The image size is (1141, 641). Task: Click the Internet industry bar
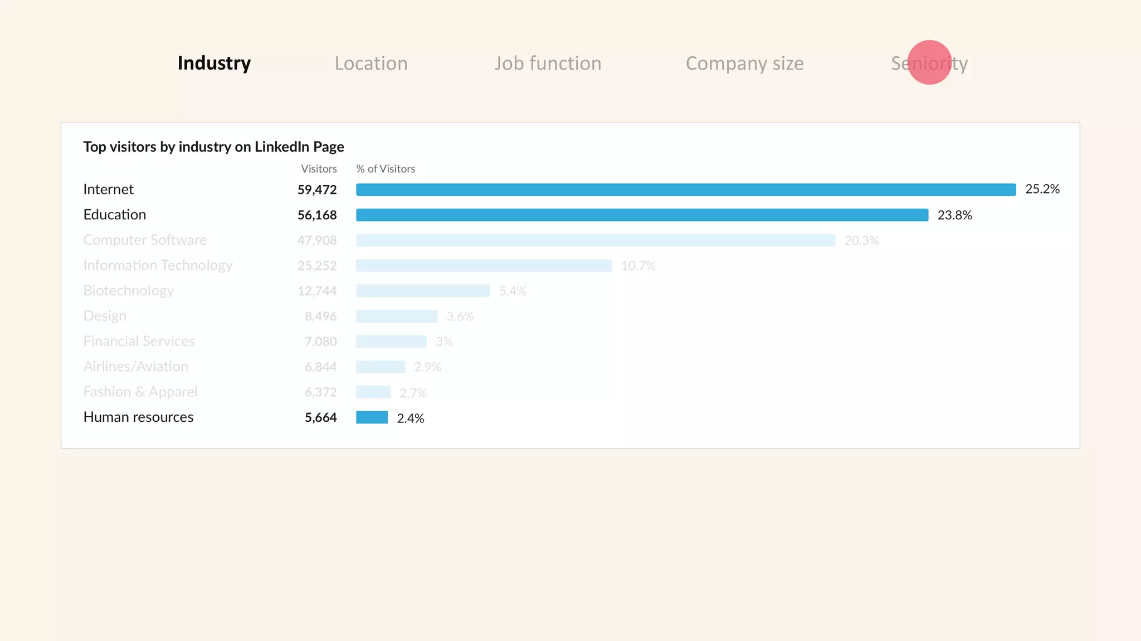click(x=685, y=190)
